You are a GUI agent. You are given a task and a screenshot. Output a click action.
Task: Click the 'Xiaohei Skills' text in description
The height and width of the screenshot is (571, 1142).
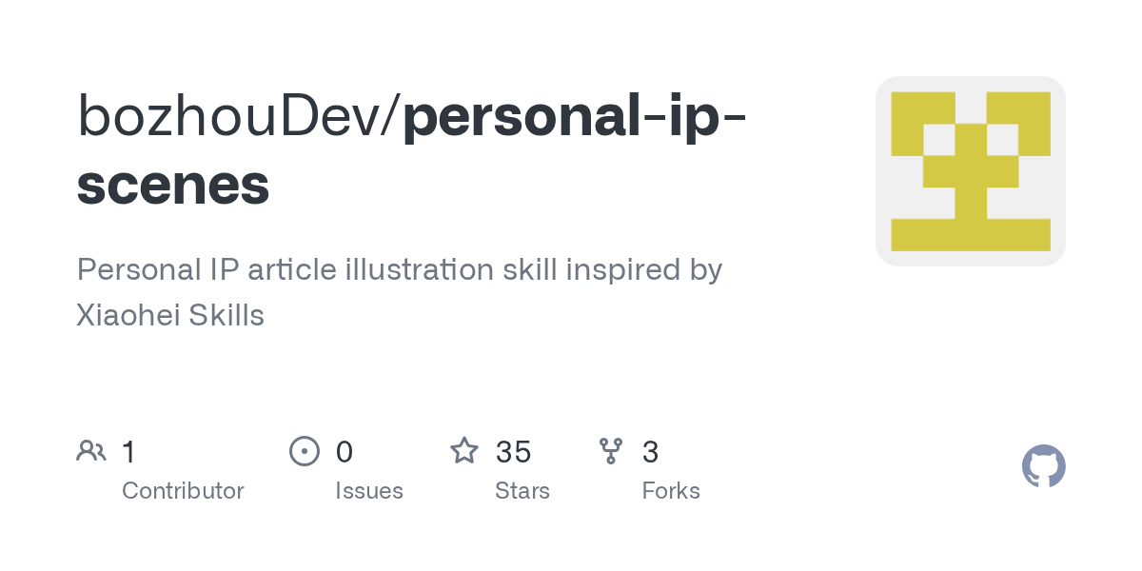pyautogui.click(x=170, y=316)
